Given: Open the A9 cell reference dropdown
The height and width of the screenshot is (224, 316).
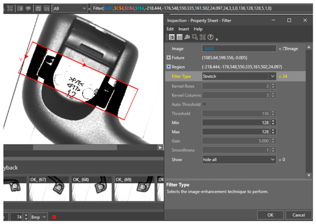Looking at the screenshot, I should [x=70, y=9].
